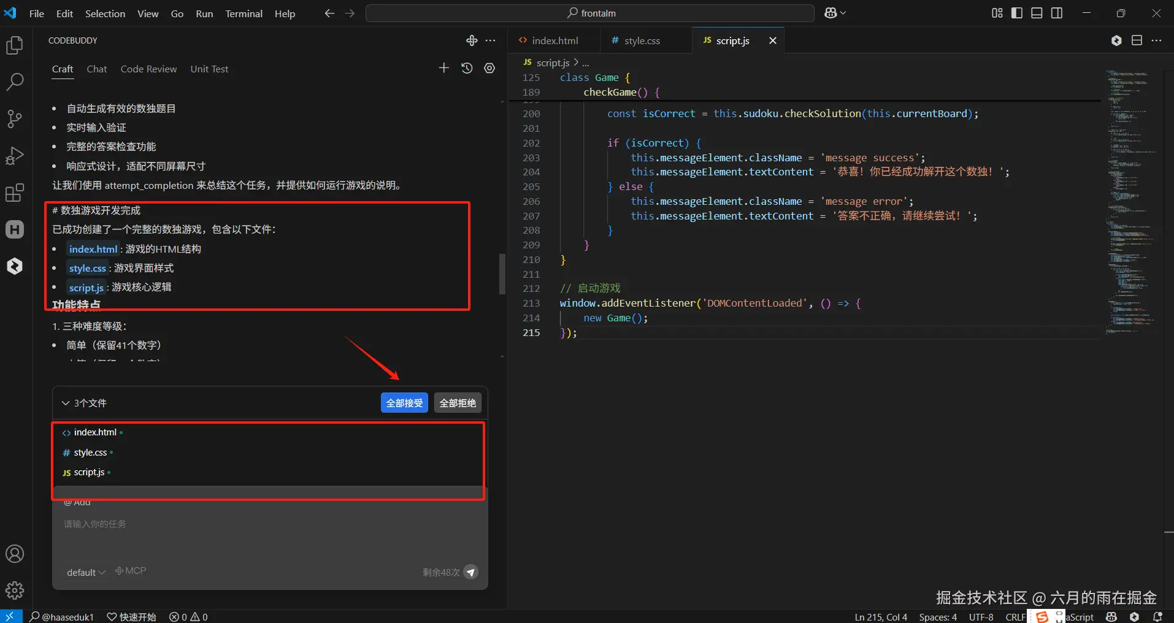Toggle the secondary side bar layout button
The image size is (1174, 623).
(1057, 13)
